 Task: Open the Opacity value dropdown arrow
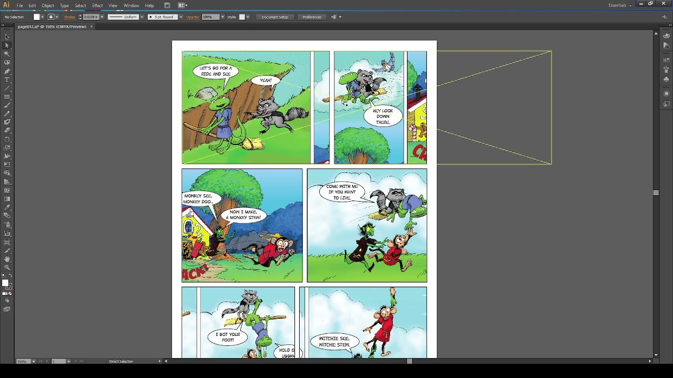click(222, 17)
